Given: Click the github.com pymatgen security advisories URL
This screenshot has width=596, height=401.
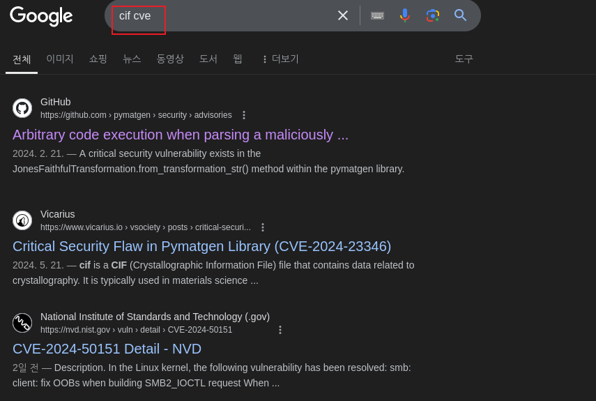Looking at the screenshot, I should (x=136, y=115).
